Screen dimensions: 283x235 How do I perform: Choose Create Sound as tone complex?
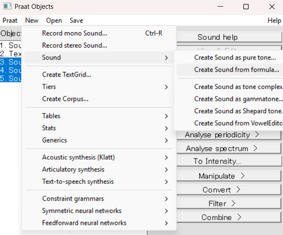(230, 86)
